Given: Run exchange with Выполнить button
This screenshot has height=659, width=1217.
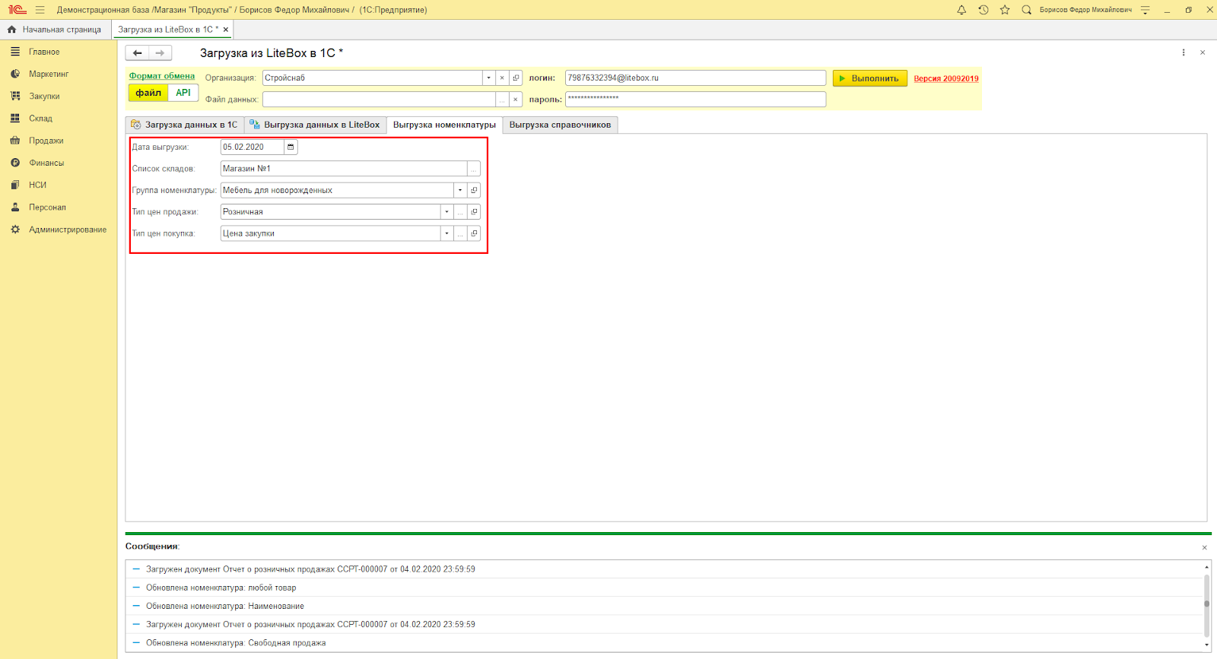Looking at the screenshot, I should click(869, 78).
